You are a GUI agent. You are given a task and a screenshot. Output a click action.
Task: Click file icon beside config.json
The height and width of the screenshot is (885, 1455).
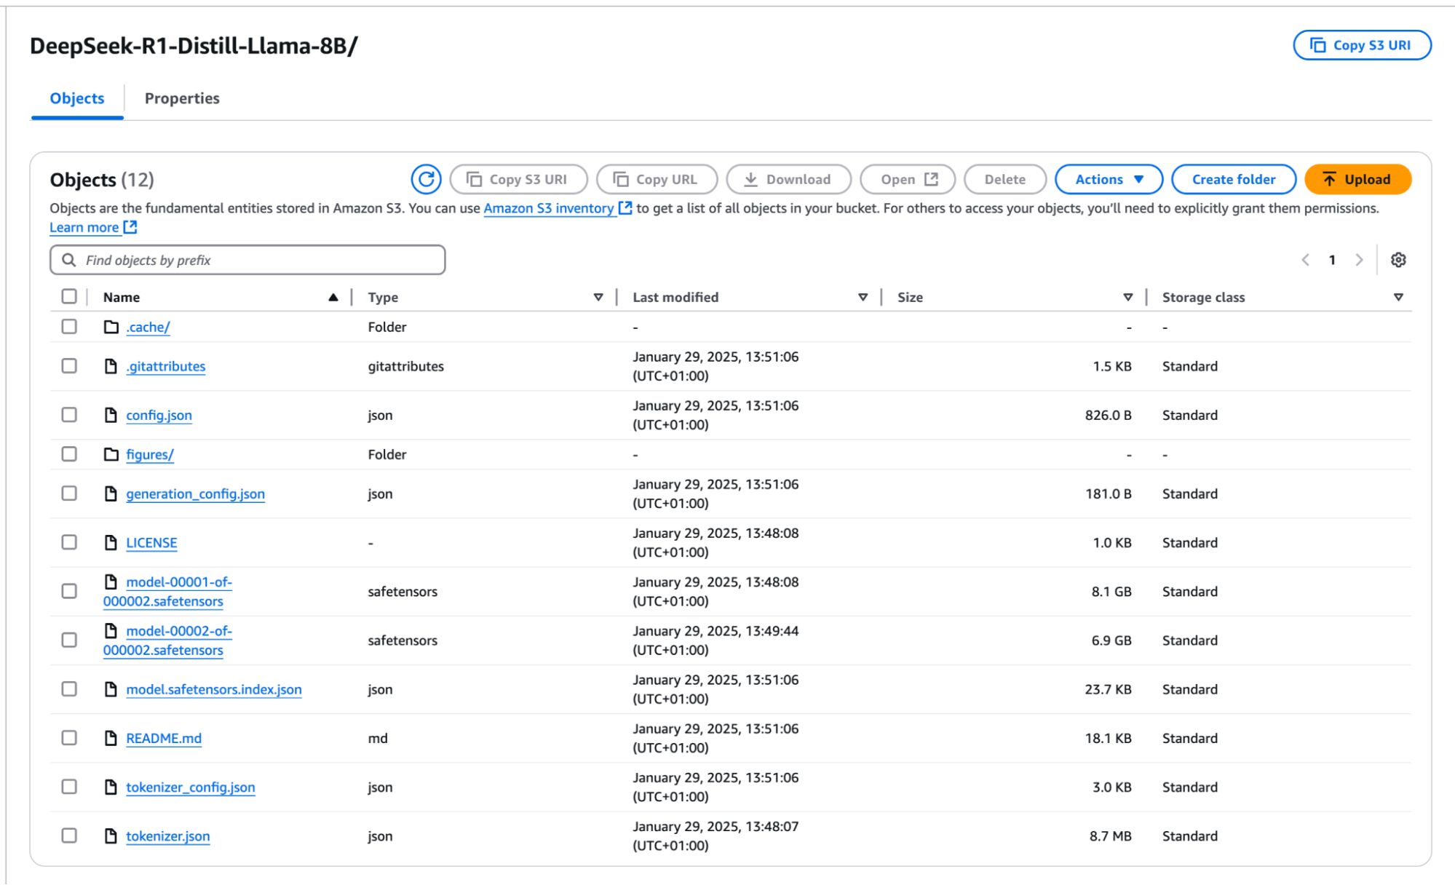tap(111, 415)
